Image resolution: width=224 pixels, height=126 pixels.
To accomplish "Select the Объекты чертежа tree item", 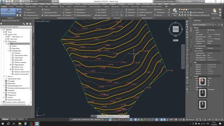I will [x=20, y=62].
